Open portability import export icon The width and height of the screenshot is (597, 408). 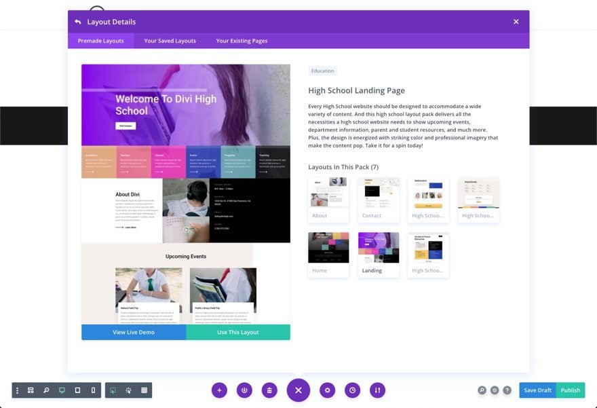pos(378,390)
